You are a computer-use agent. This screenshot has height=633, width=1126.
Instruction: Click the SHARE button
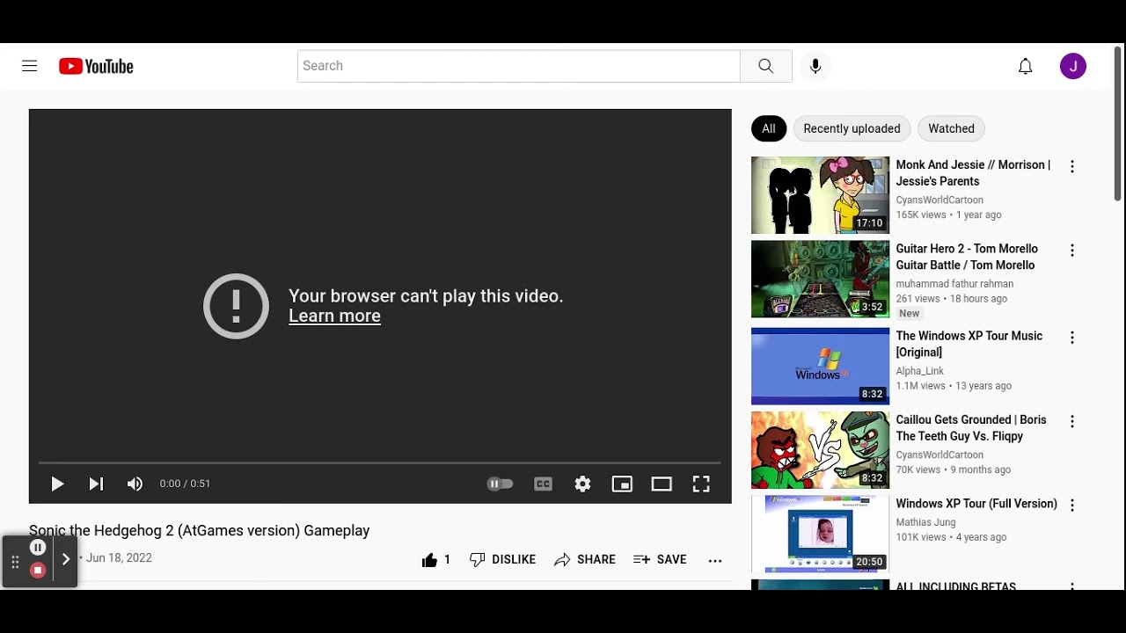click(x=585, y=559)
